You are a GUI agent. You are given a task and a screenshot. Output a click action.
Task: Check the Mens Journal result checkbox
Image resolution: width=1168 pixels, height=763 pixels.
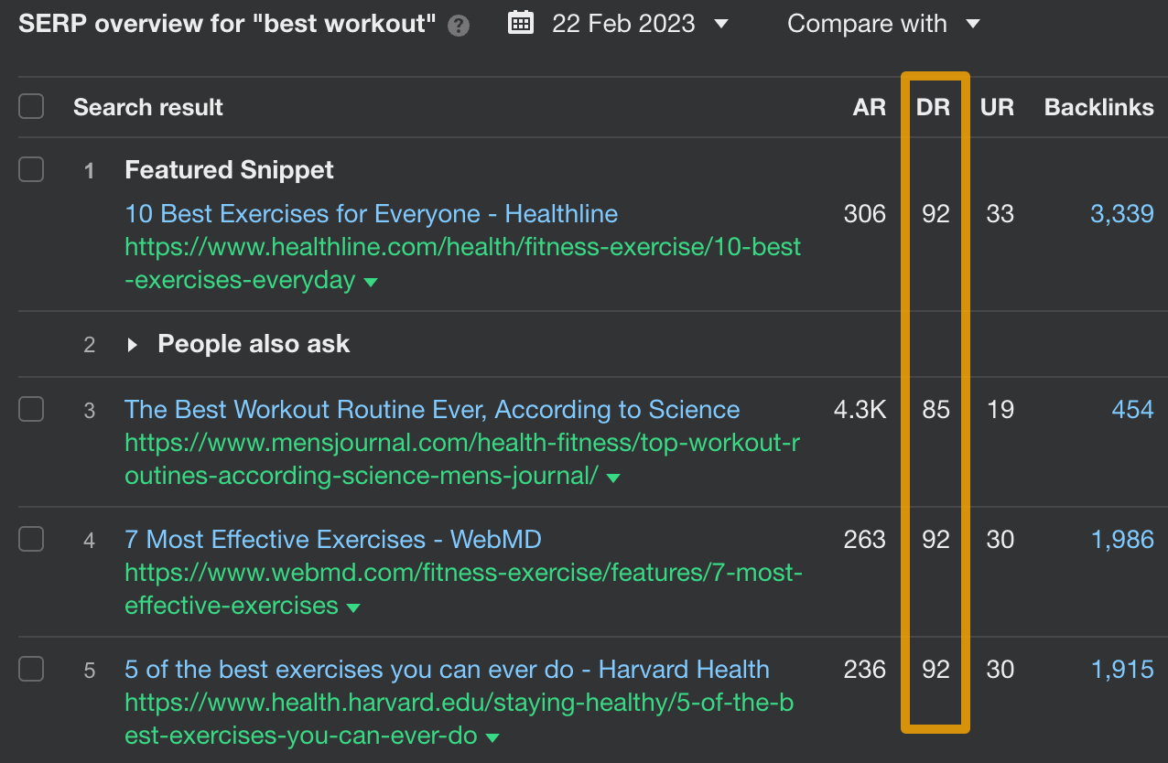coord(30,410)
